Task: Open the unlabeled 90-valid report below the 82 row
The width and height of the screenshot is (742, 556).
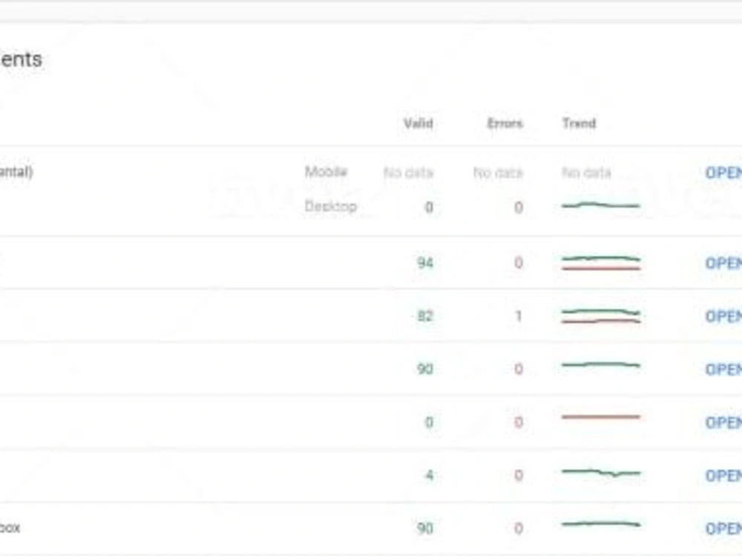Action: tap(723, 369)
